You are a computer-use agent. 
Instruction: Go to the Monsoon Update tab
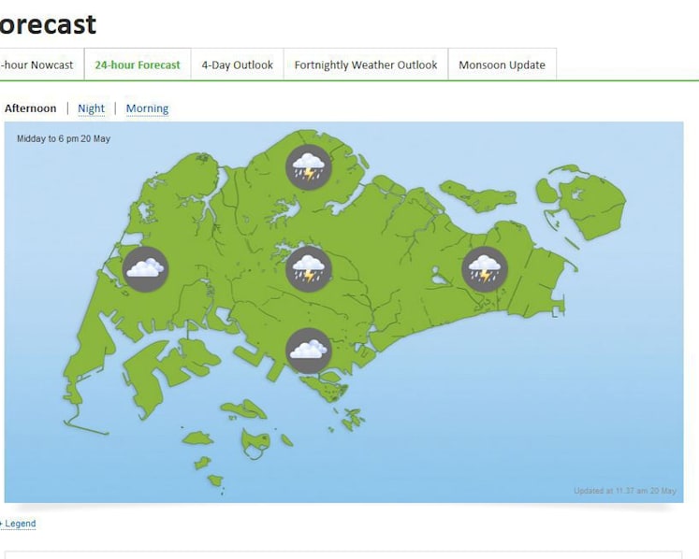tap(502, 64)
